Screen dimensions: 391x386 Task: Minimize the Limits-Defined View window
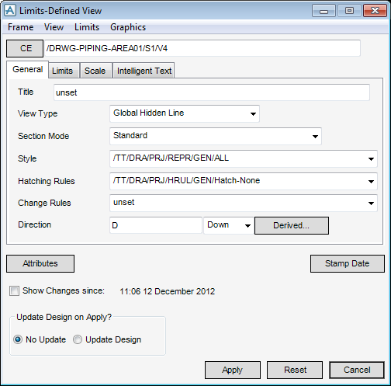(324, 11)
